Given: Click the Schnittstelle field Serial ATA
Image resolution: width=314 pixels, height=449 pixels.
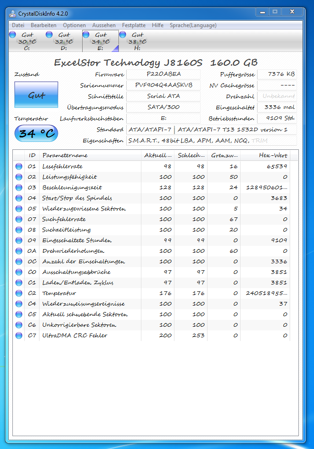Looking at the screenshot, I should click(x=163, y=96).
